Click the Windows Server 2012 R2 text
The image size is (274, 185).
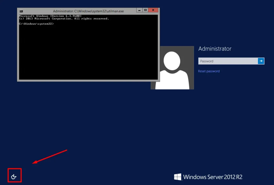[x=213, y=177]
